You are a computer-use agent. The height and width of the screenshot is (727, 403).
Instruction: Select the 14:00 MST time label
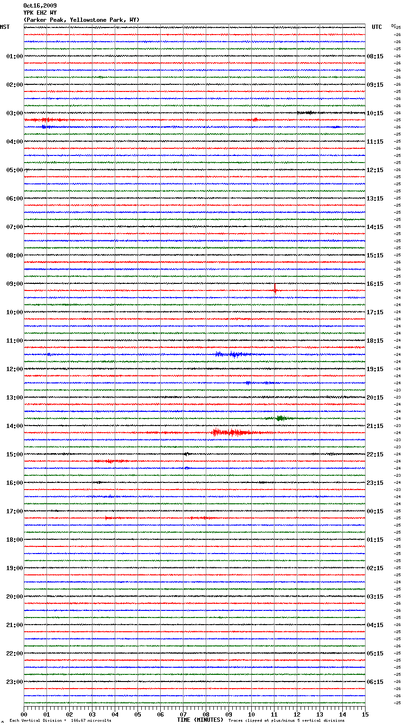coord(14,426)
